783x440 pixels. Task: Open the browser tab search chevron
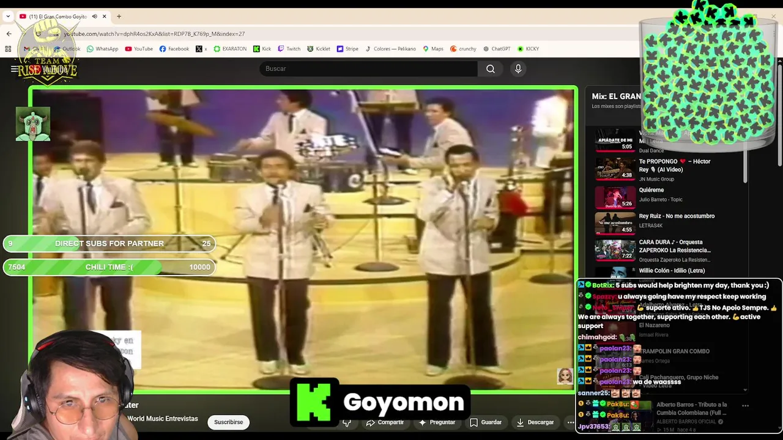(8, 16)
